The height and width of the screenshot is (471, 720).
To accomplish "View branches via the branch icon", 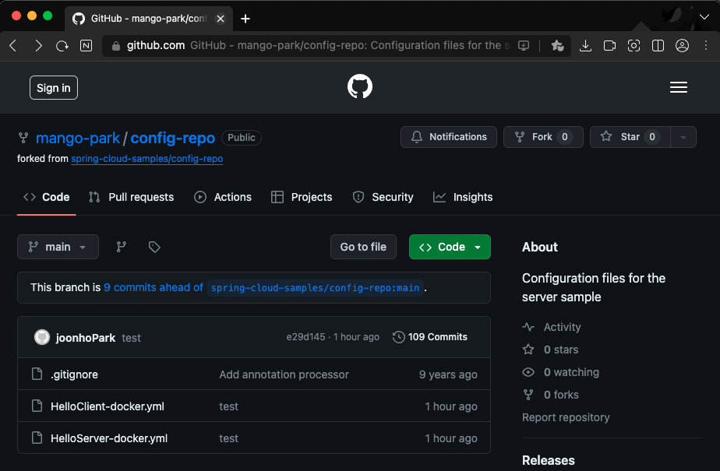I will point(122,247).
